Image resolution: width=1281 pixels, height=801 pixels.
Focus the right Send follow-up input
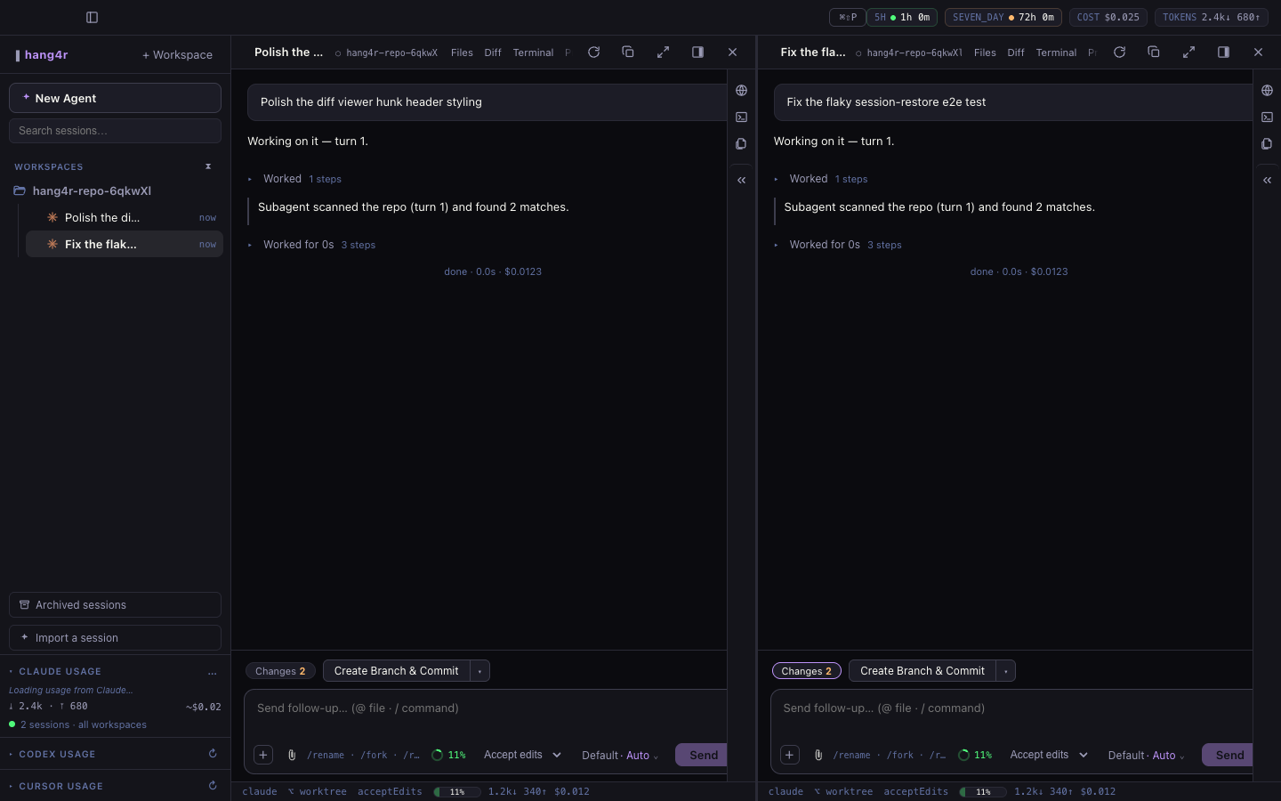tap(1011, 708)
